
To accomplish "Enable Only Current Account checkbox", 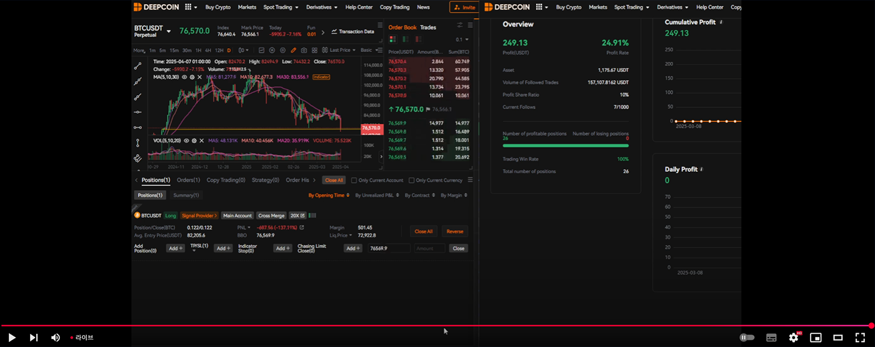I will coord(354,180).
